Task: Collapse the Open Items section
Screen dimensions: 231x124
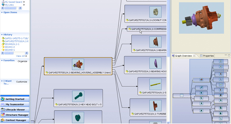Action: (2, 12)
